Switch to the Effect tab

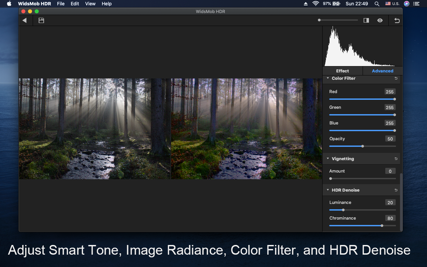342,71
